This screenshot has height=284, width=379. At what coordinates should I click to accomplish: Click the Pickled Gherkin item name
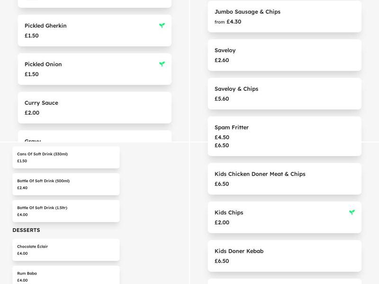pos(45,26)
